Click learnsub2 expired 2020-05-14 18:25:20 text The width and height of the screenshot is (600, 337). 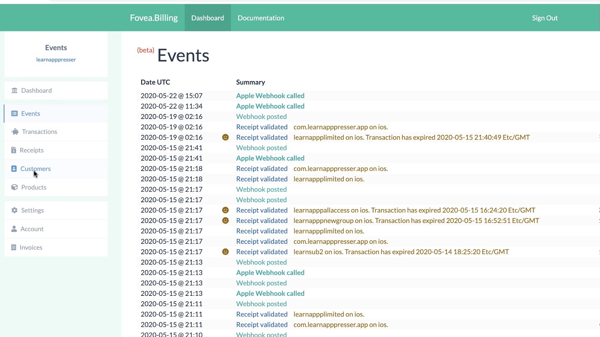401,252
